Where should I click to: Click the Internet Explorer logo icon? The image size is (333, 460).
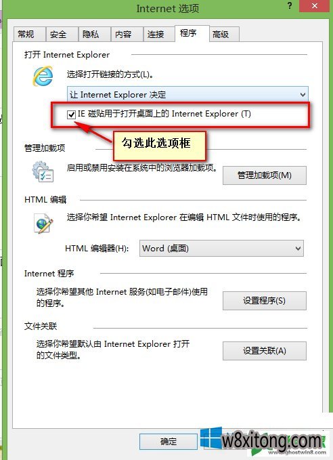[43, 77]
